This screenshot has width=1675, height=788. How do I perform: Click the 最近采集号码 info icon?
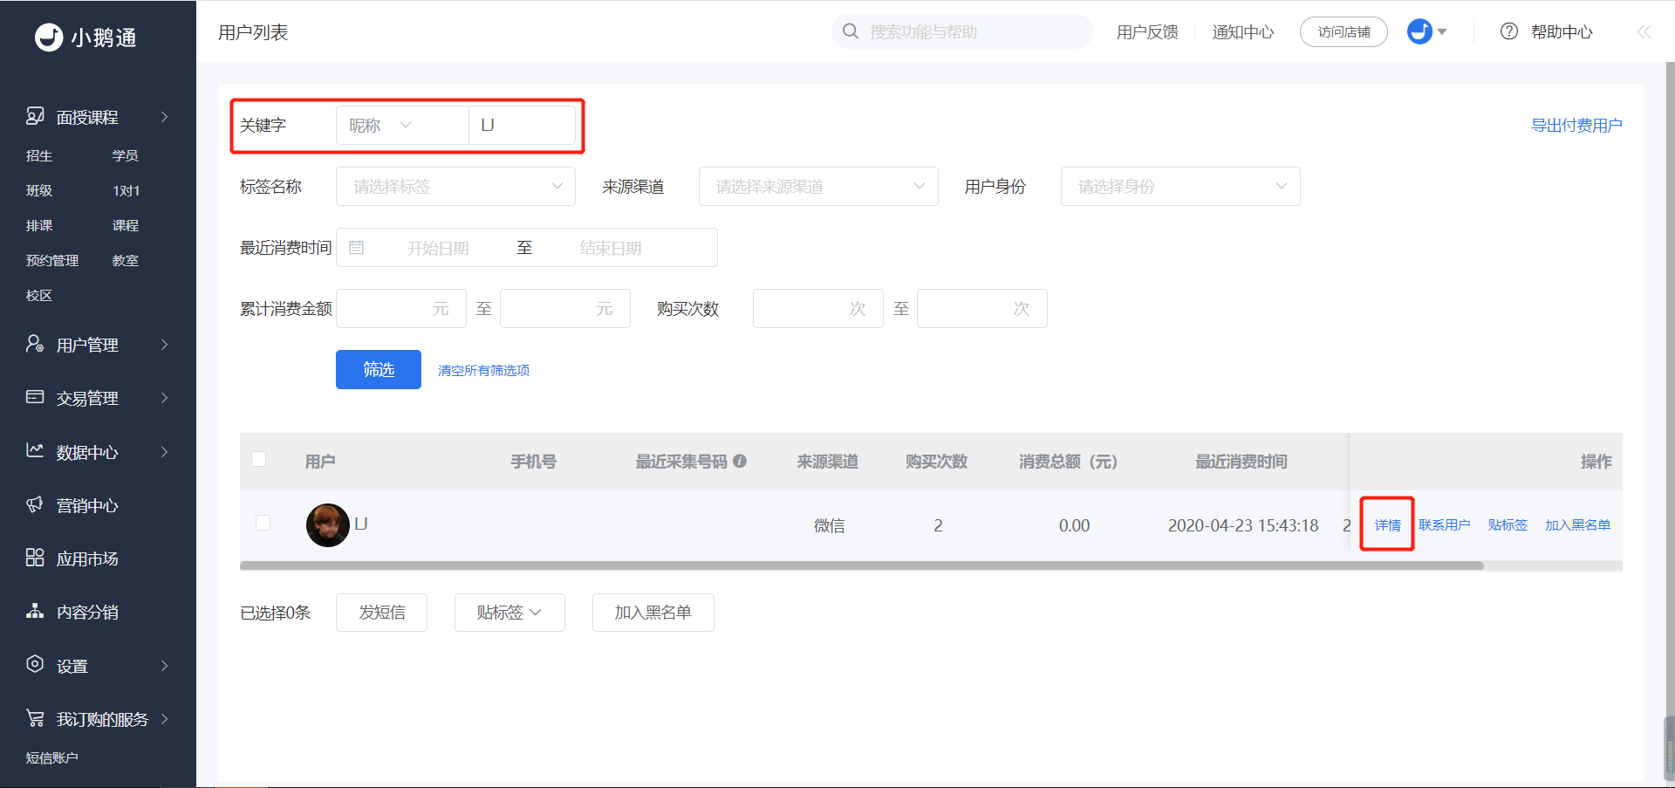(740, 461)
